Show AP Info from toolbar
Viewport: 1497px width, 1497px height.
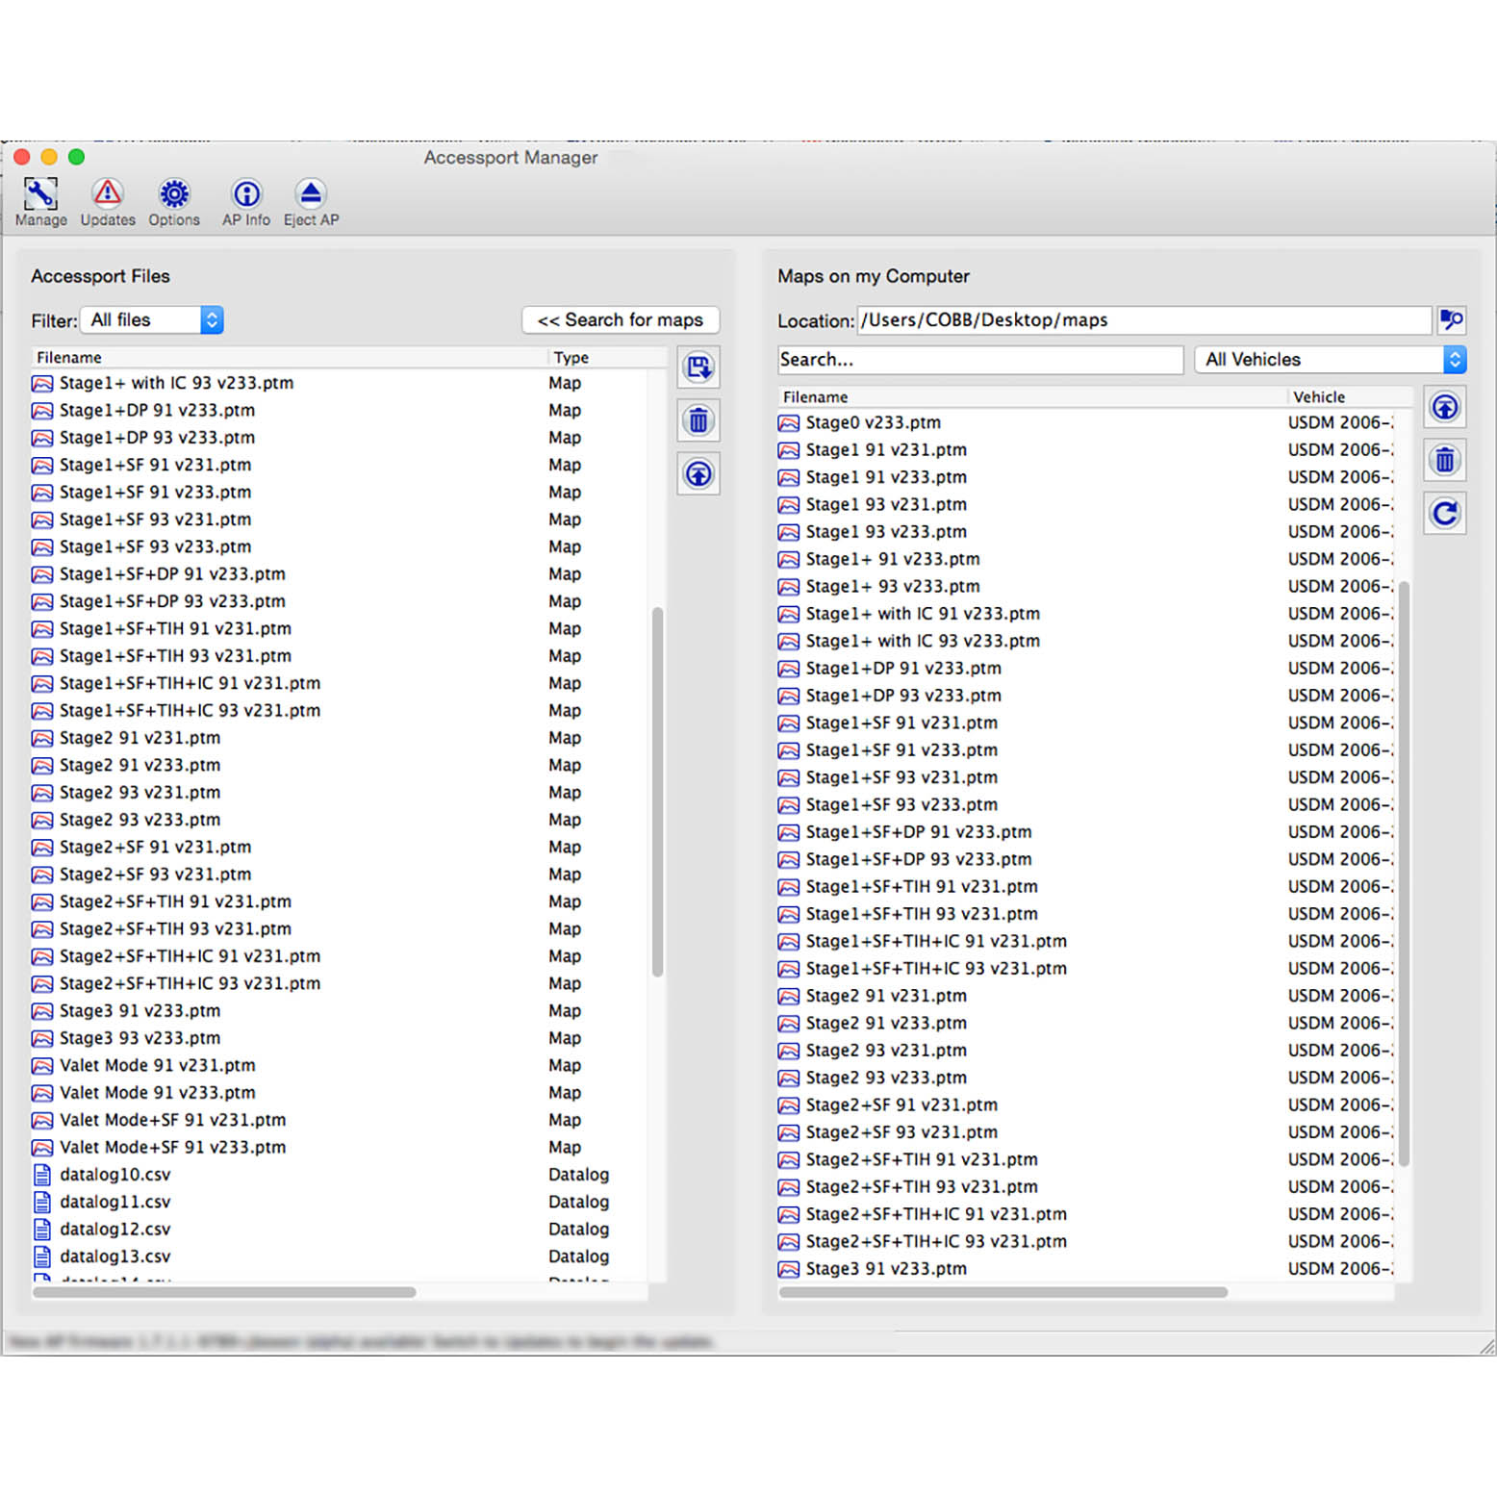[x=246, y=203]
